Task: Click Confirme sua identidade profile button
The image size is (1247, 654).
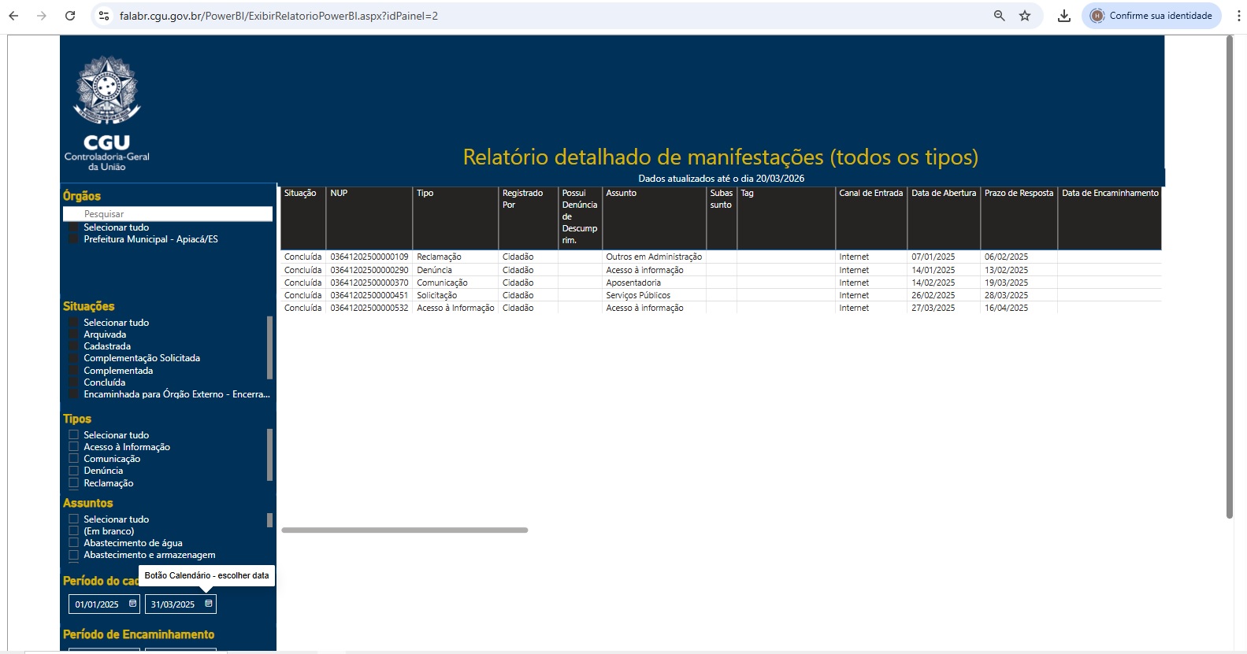Action: (1152, 16)
